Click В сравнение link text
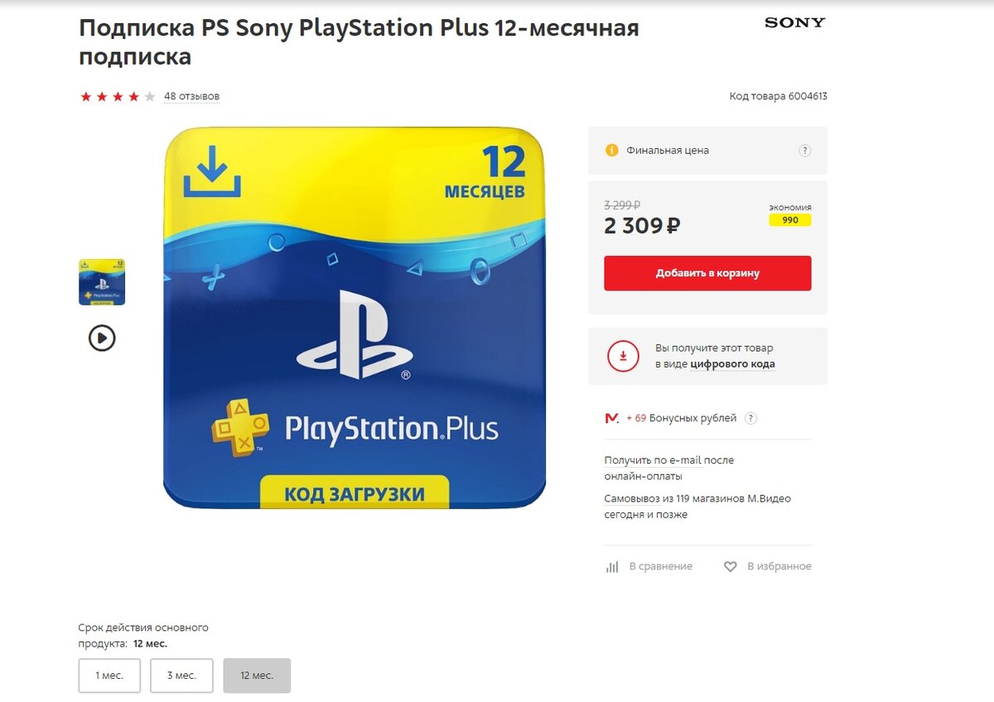 point(660,566)
